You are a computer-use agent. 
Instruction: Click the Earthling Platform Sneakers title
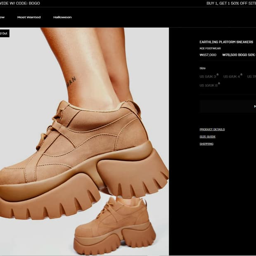[226, 42]
